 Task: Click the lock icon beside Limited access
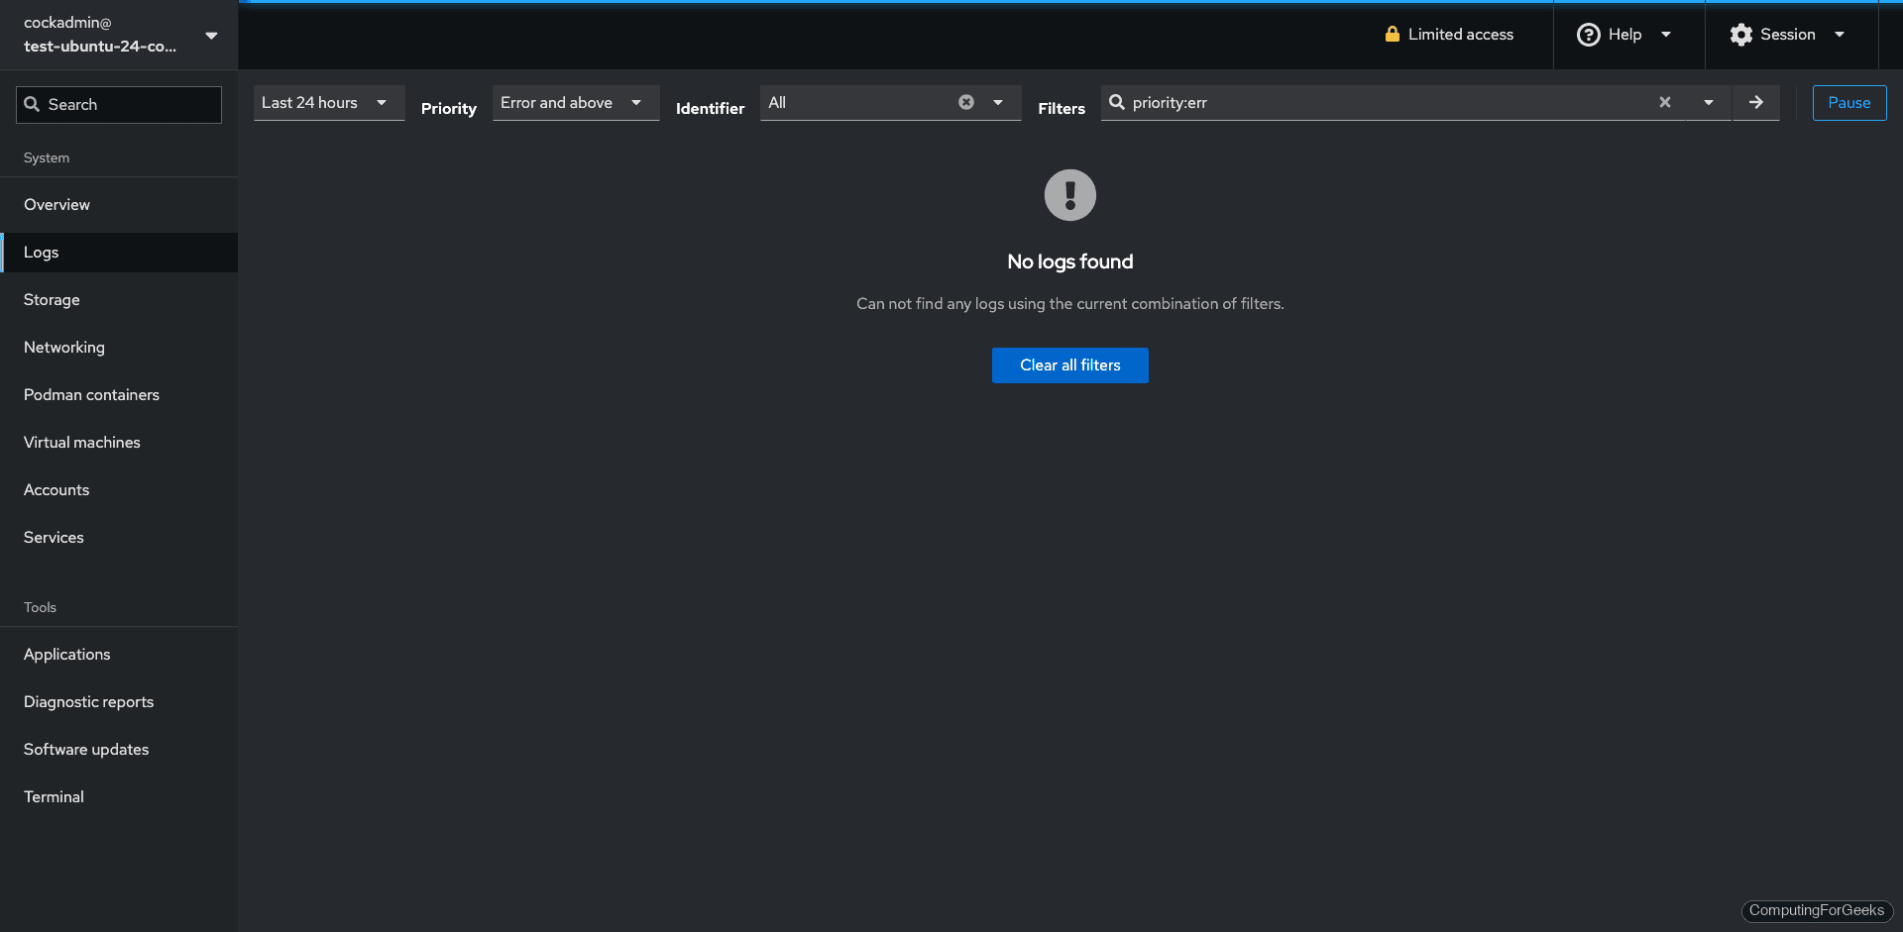click(x=1392, y=35)
